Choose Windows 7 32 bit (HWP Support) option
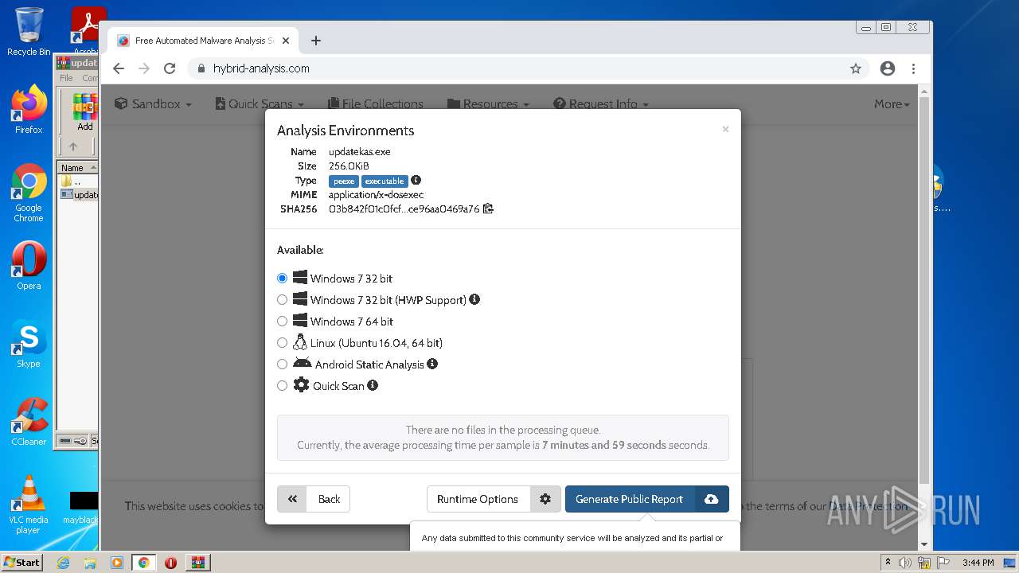 click(x=282, y=300)
